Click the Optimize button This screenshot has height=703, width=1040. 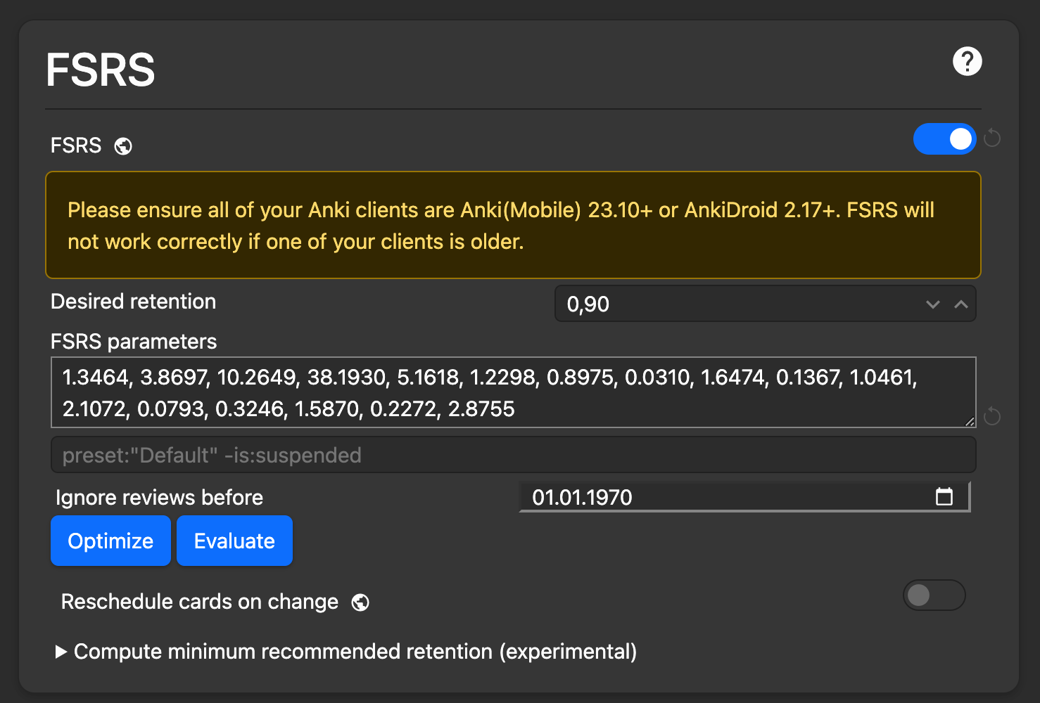[110, 541]
